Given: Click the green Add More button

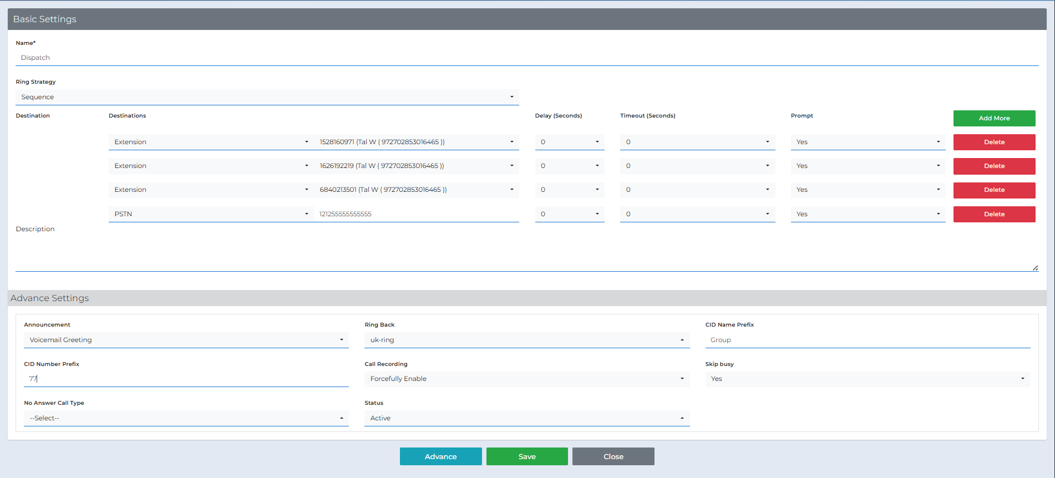Looking at the screenshot, I should click(x=994, y=118).
